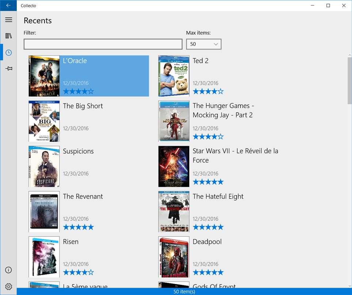Open the library collections icon

tap(8, 36)
